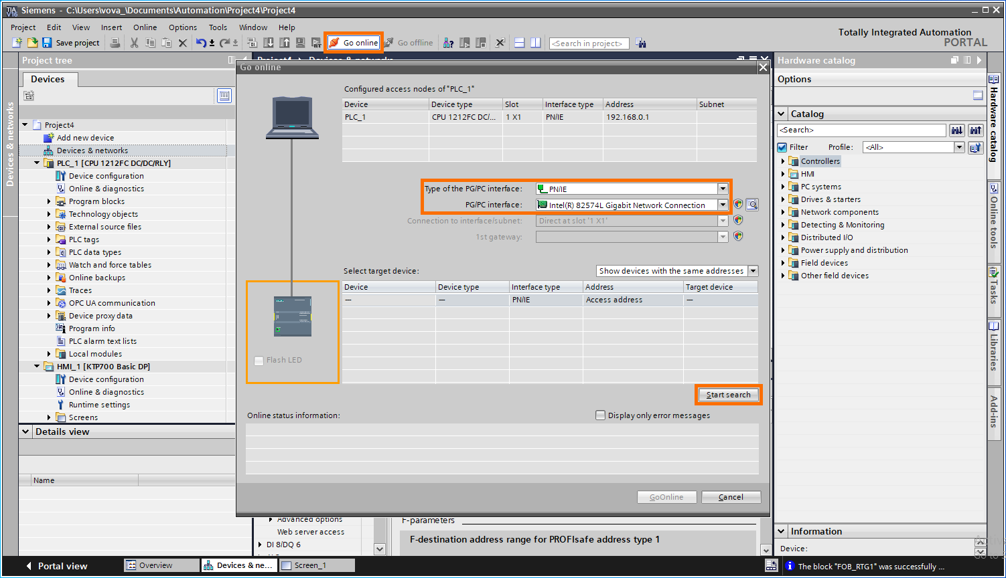This screenshot has height=578, width=1006.
Task: Expand Program blocks in project tree
Action: (49, 201)
